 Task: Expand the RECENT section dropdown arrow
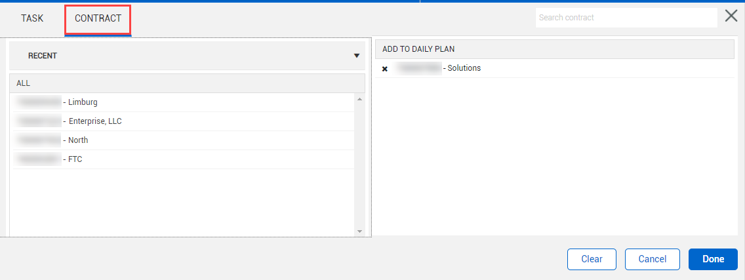point(357,56)
